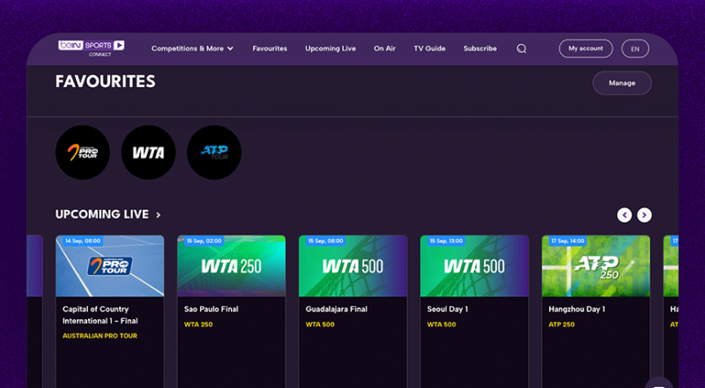
Task: Open the Sao Paulo Final WTA 250 thumbnail
Action: pos(232,266)
